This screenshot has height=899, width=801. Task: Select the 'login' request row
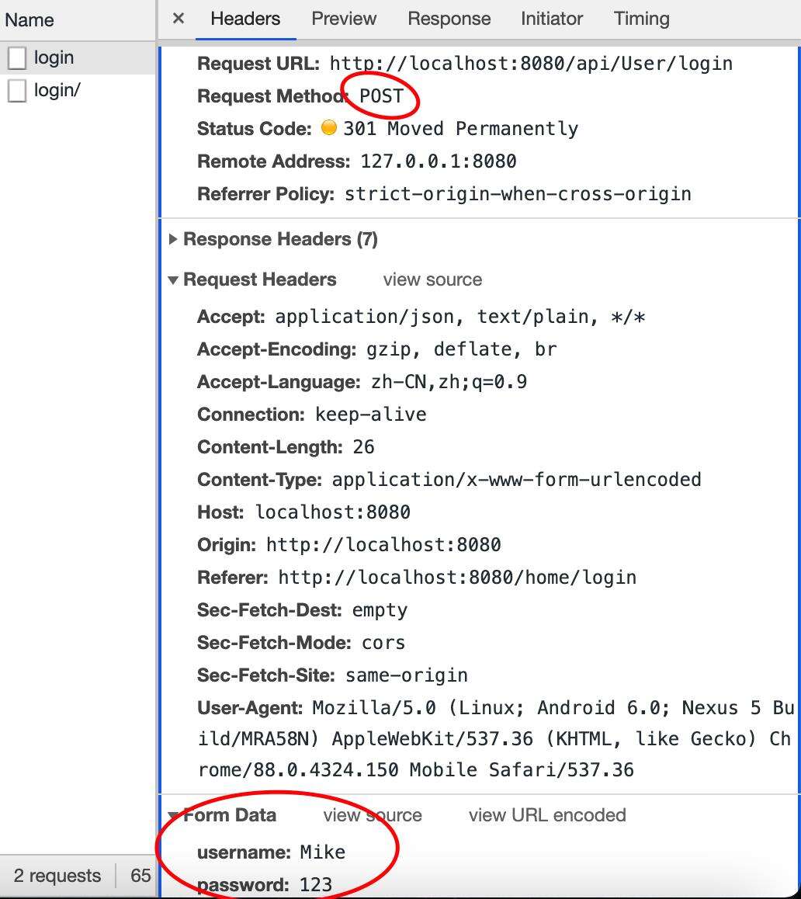pyautogui.click(x=78, y=58)
